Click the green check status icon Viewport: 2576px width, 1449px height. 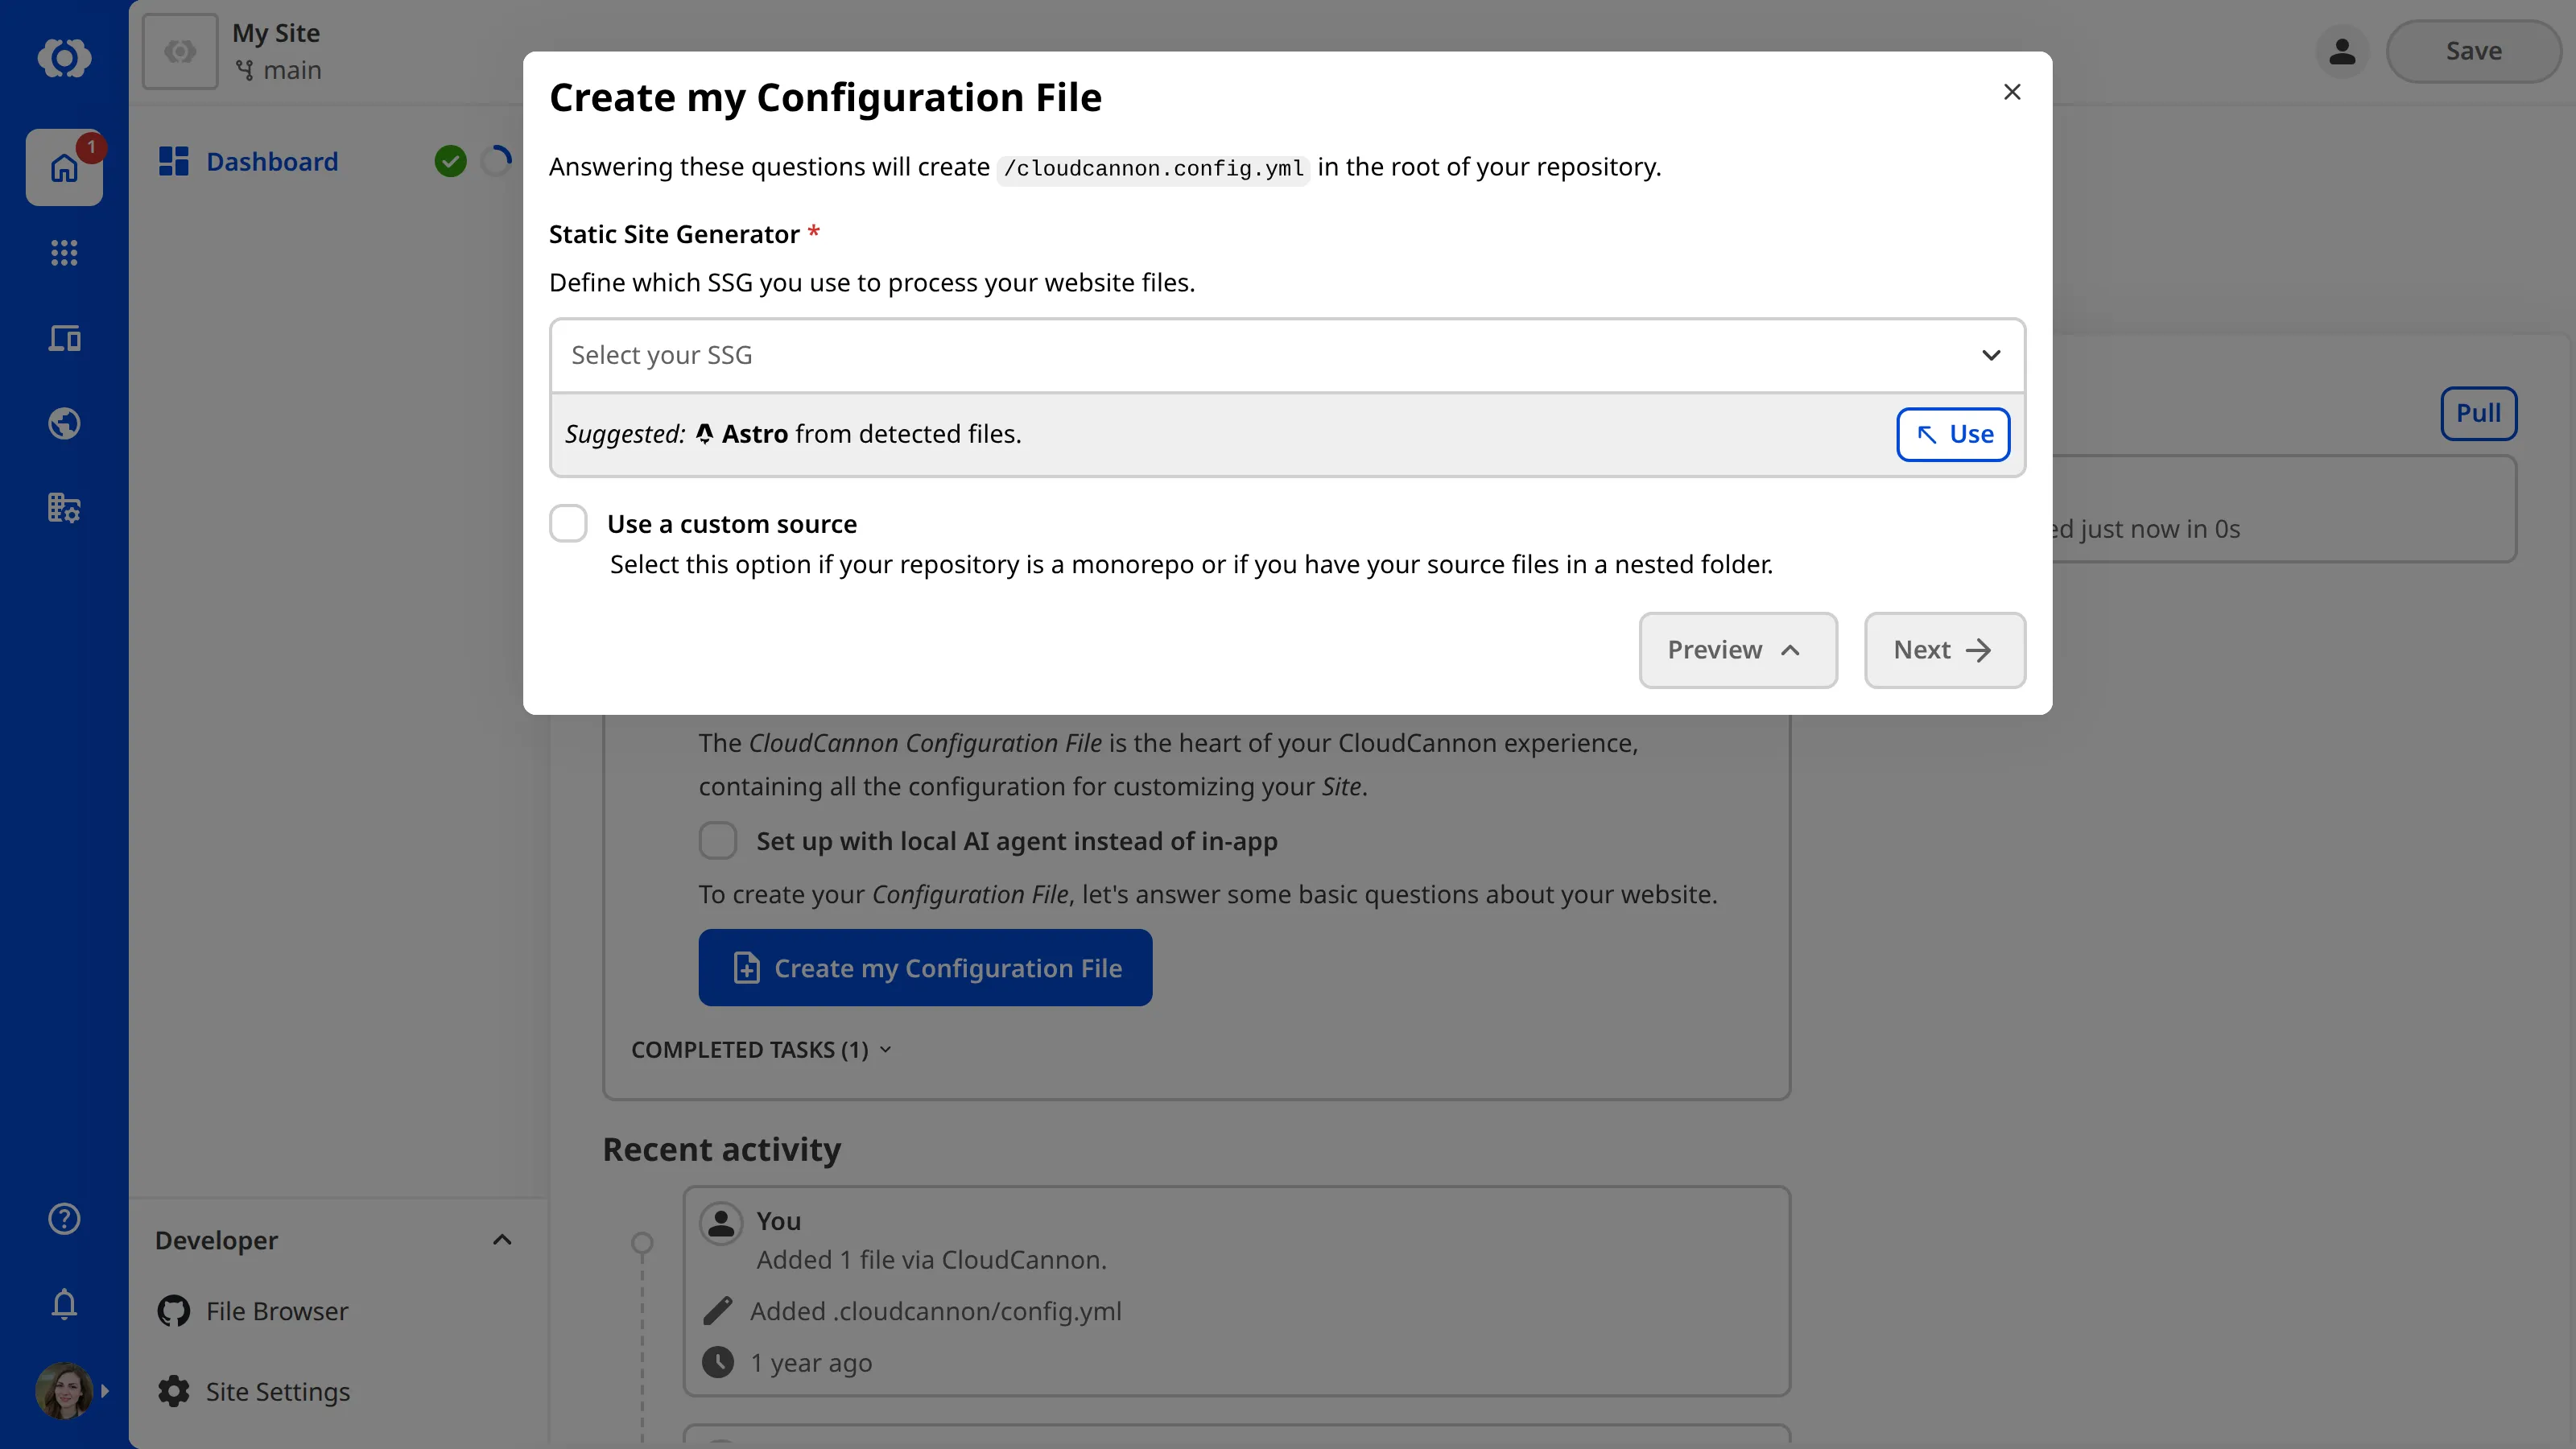point(451,161)
